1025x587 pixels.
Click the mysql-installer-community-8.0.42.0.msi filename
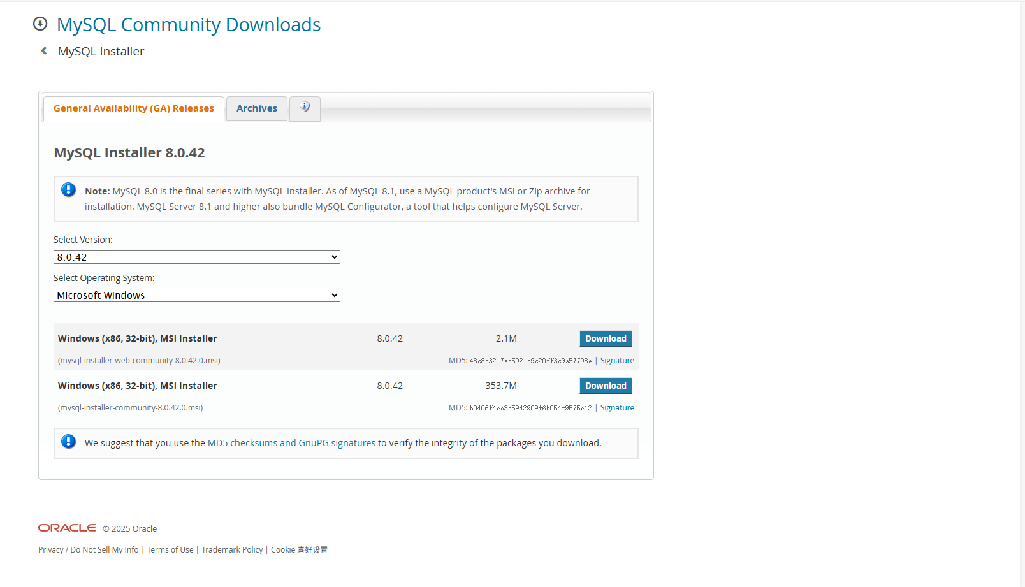click(130, 408)
